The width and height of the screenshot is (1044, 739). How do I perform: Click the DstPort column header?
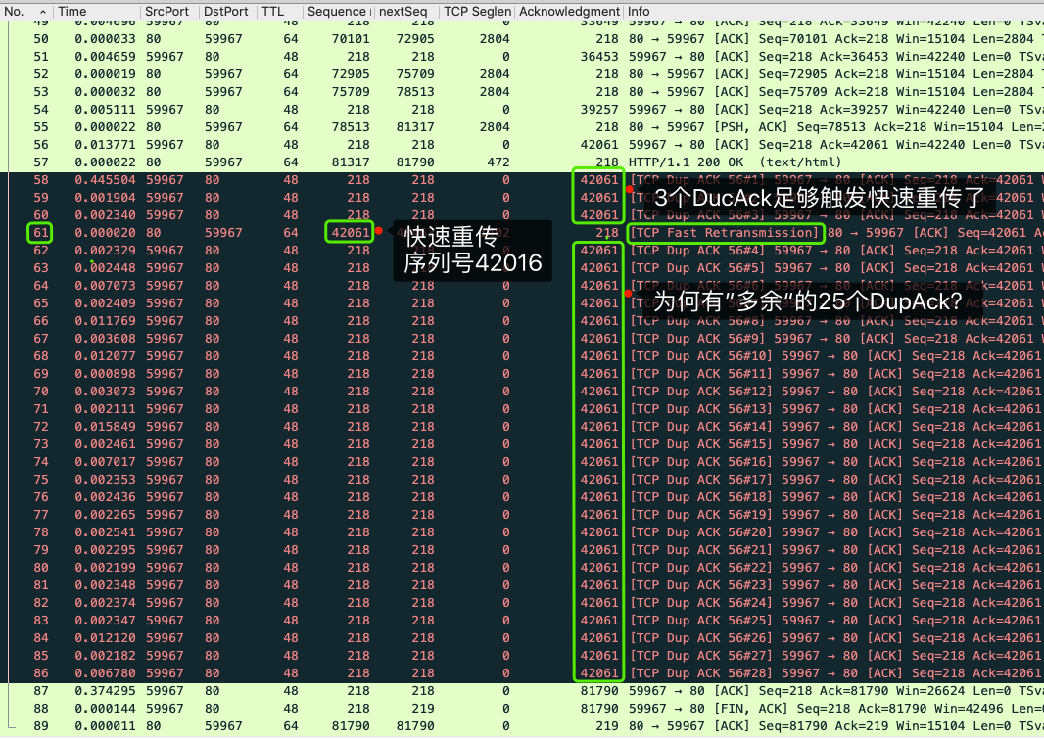tap(224, 12)
